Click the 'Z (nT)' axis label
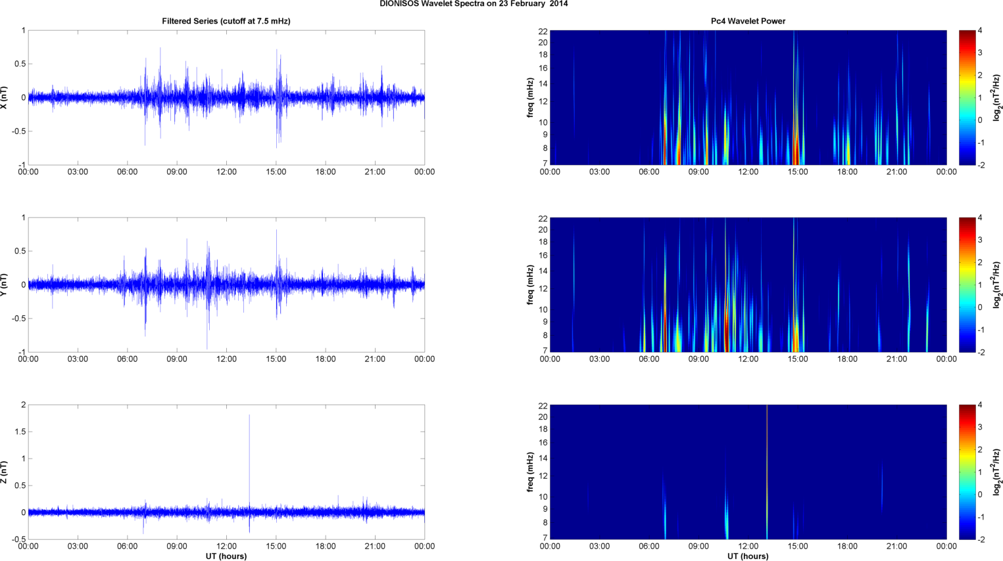 5,472
